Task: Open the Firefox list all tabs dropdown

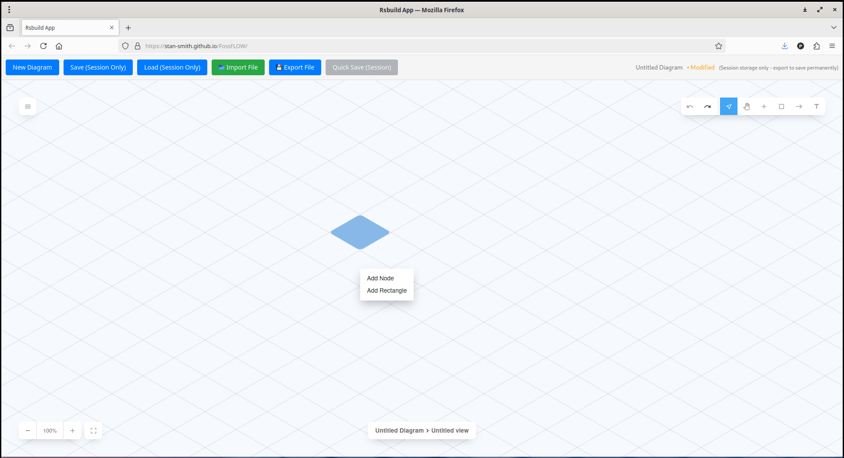Action: 834,27
